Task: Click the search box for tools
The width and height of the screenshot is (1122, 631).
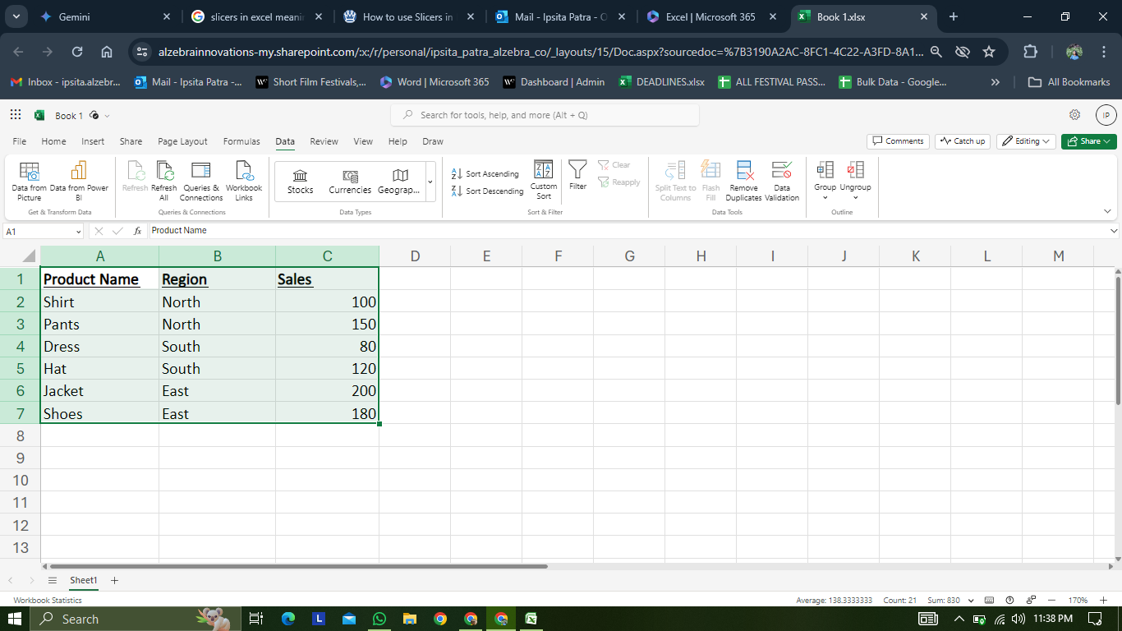Action: click(x=545, y=115)
